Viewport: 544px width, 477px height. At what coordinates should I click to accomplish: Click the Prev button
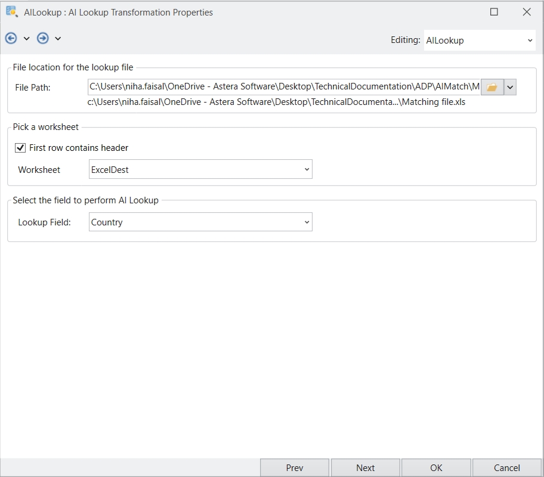pos(295,467)
